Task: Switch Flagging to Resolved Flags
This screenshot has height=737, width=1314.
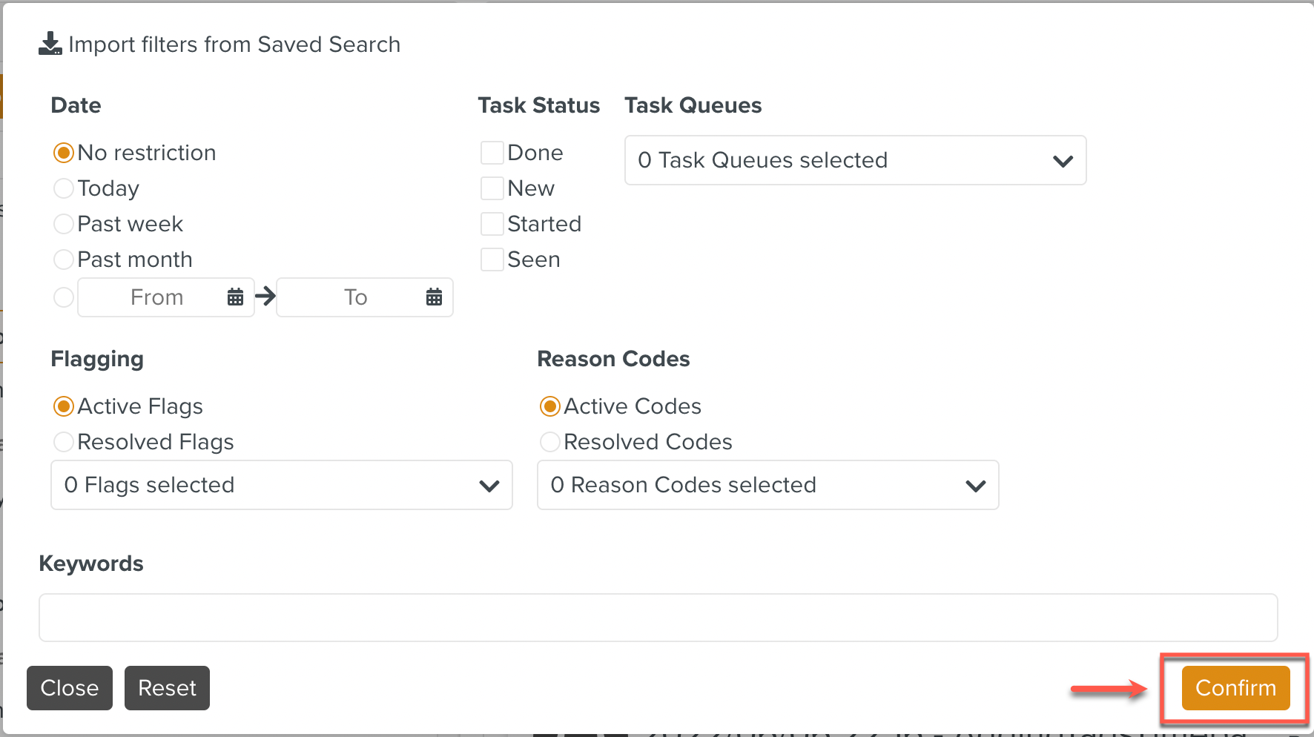Action: [x=64, y=441]
